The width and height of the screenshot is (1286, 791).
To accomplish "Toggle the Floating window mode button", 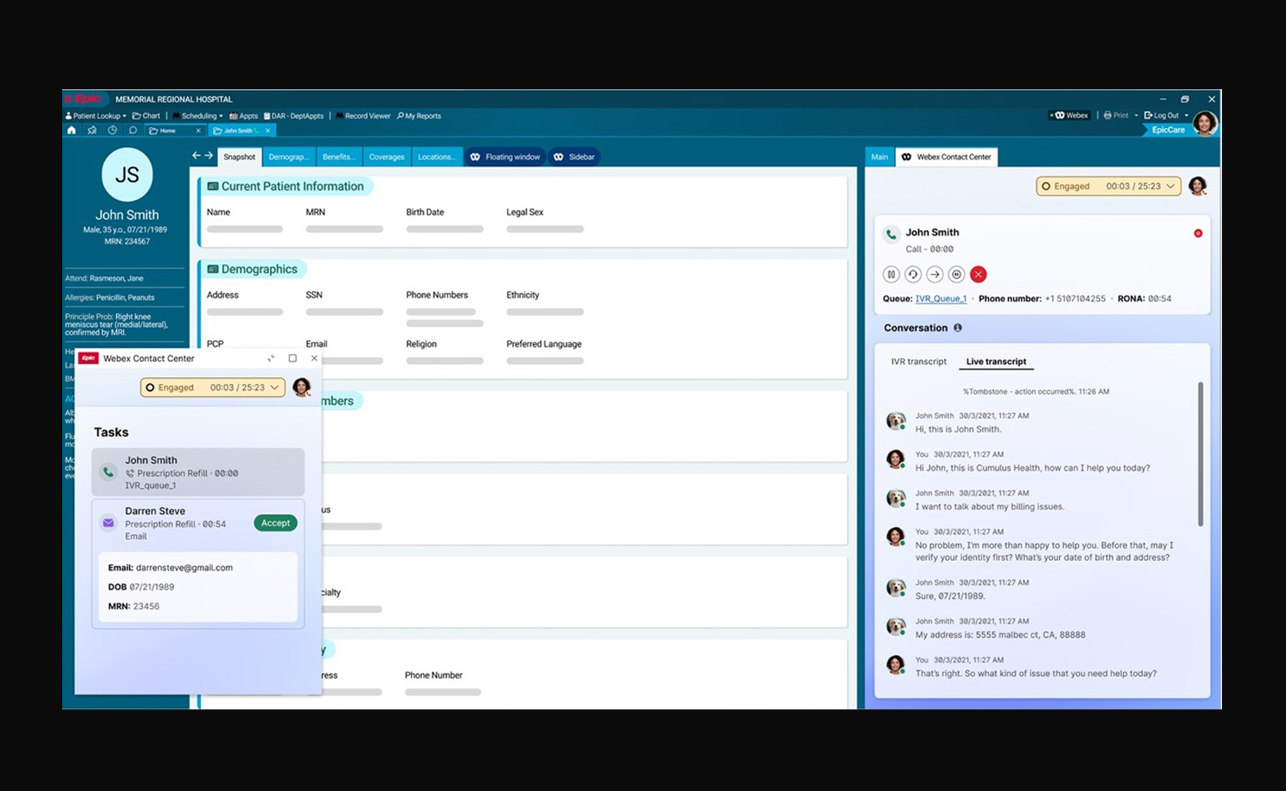I will pos(505,157).
